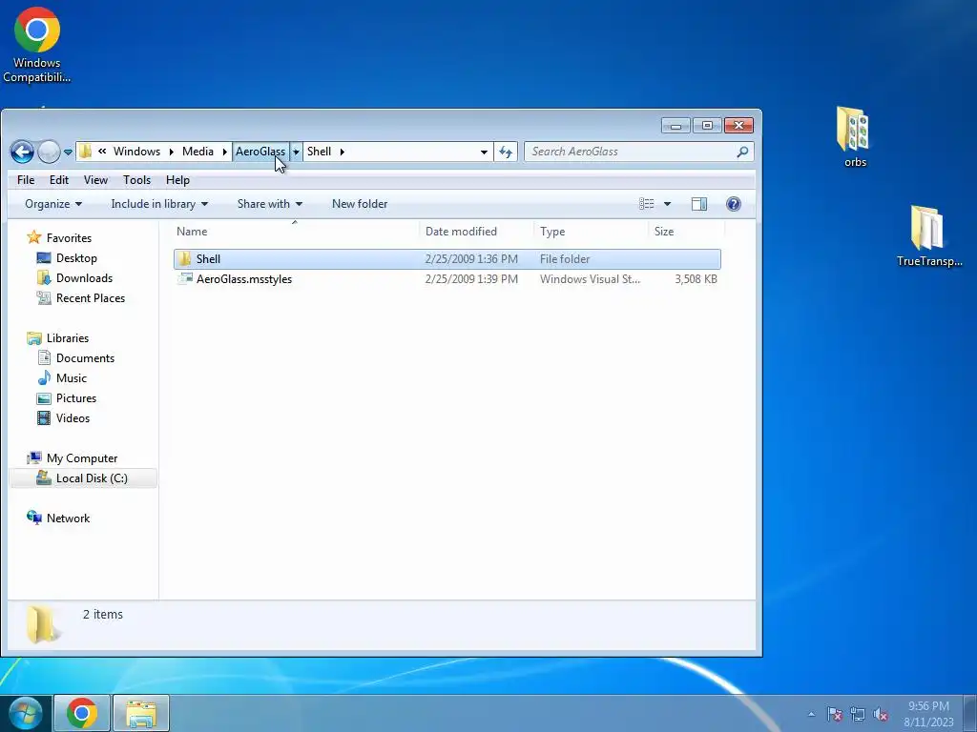Click Favorites in navigation pane
Viewport: 977px width, 732px height.
point(69,237)
